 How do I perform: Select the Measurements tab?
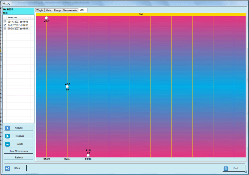(x=70, y=10)
